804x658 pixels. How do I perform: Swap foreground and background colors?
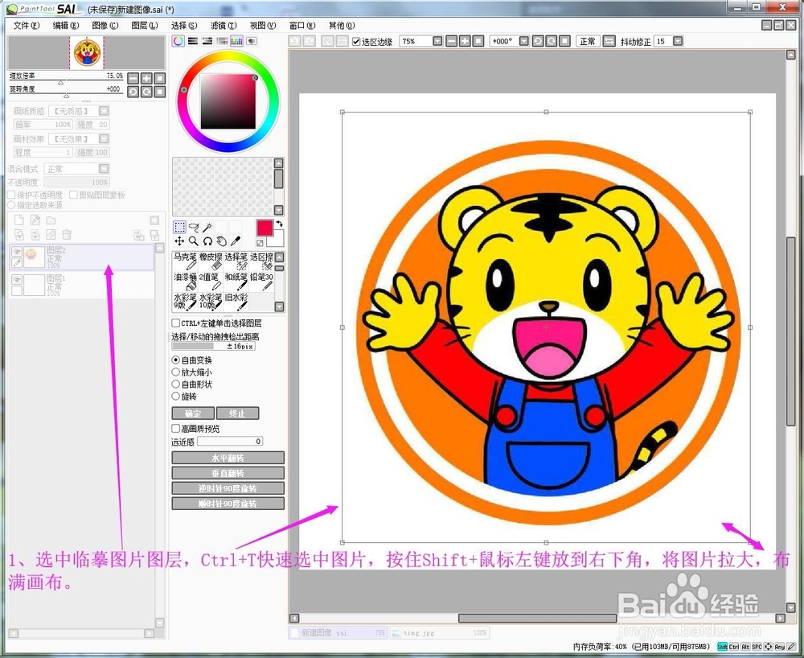pos(280,224)
